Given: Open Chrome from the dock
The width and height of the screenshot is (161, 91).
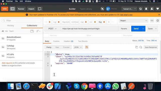Looking at the screenshot, I should point(84,86).
